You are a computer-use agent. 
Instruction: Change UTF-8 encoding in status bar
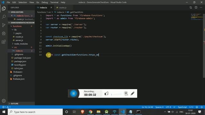point(168,107)
